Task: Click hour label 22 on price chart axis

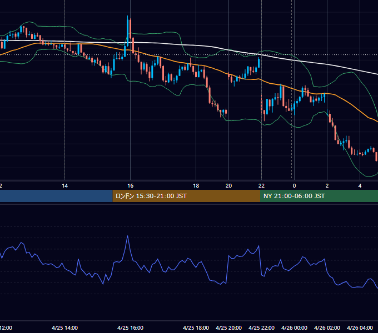Action: 262,186
